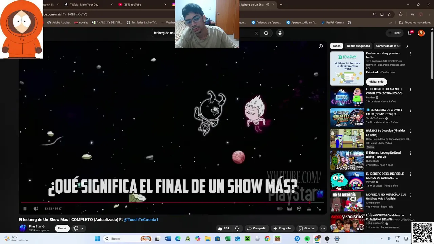Open the Gravity Falls iceberg thumbnail
434x244 pixels.
click(347, 117)
